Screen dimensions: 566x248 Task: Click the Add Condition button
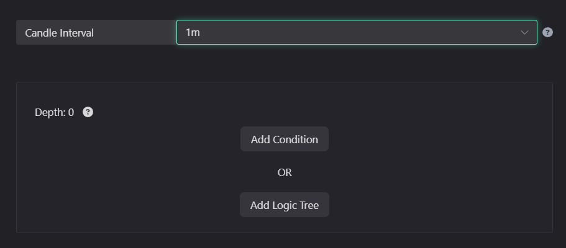285,139
